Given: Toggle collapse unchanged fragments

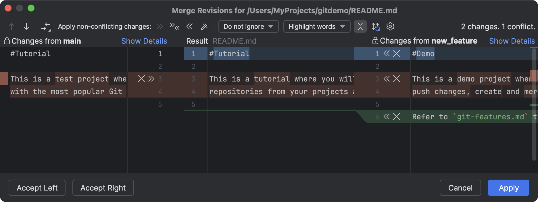Looking at the screenshot, I should click(x=360, y=27).
